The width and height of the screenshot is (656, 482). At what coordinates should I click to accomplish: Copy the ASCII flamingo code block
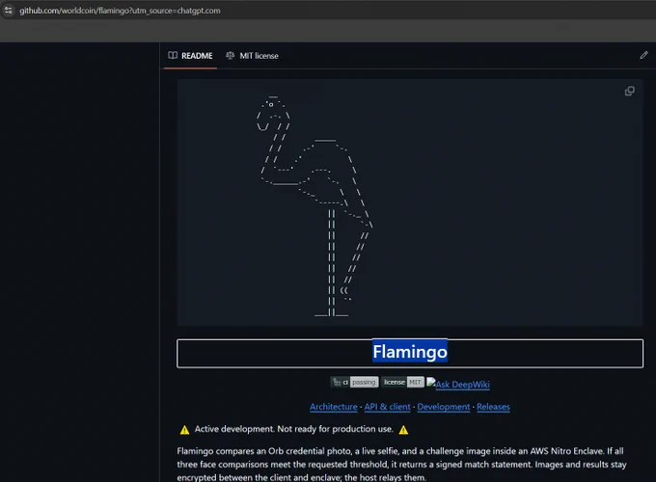click(629, 92)
